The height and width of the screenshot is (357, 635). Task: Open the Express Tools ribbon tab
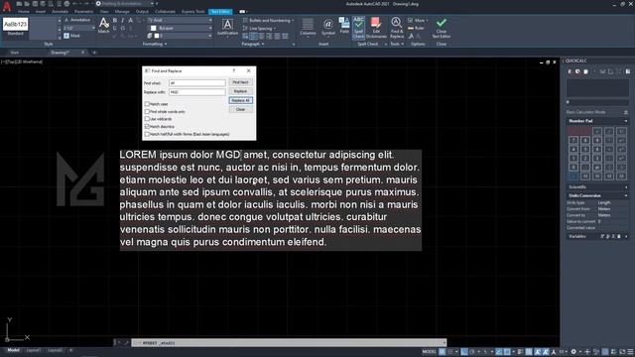(192, 12)
